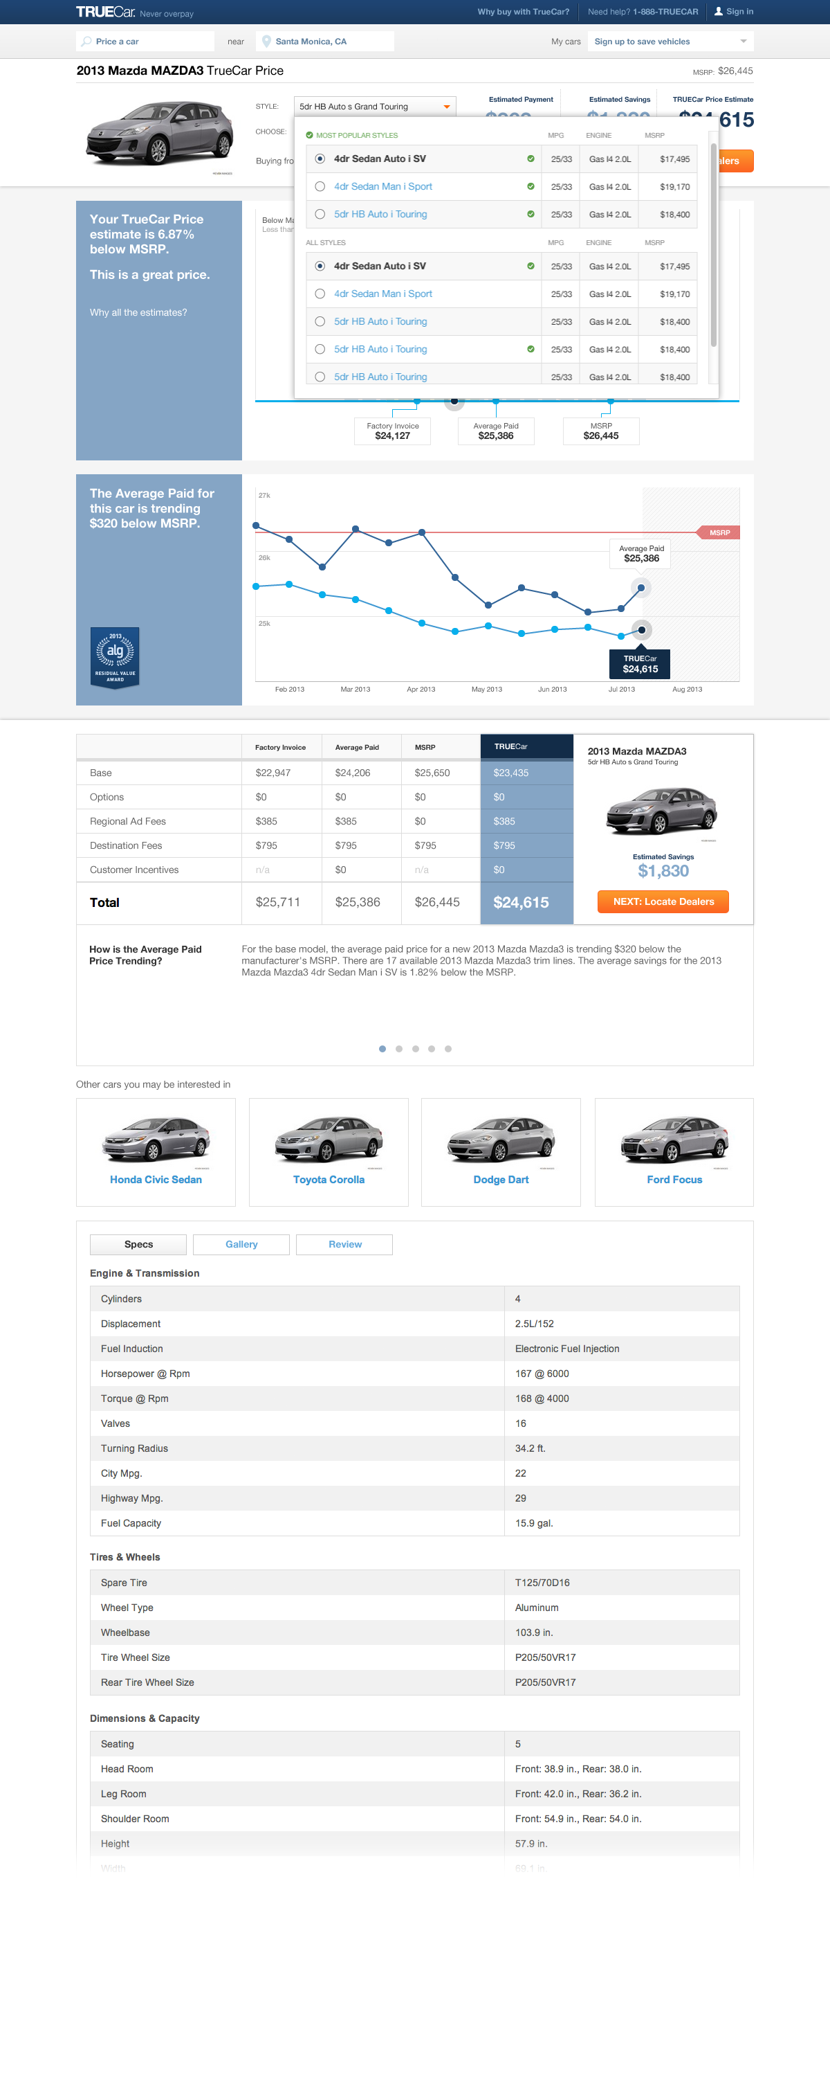
Task: Click the Need help? 1-888-TRUECAR header item
Action: click(643, 12)
